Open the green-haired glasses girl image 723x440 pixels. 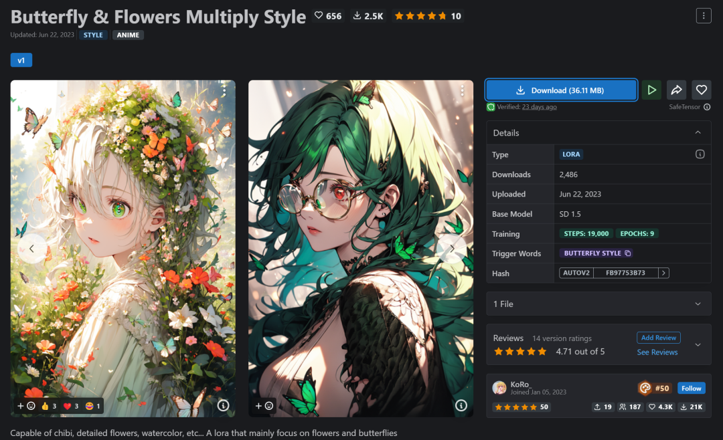pyautogui.click(x=361, y=249)
